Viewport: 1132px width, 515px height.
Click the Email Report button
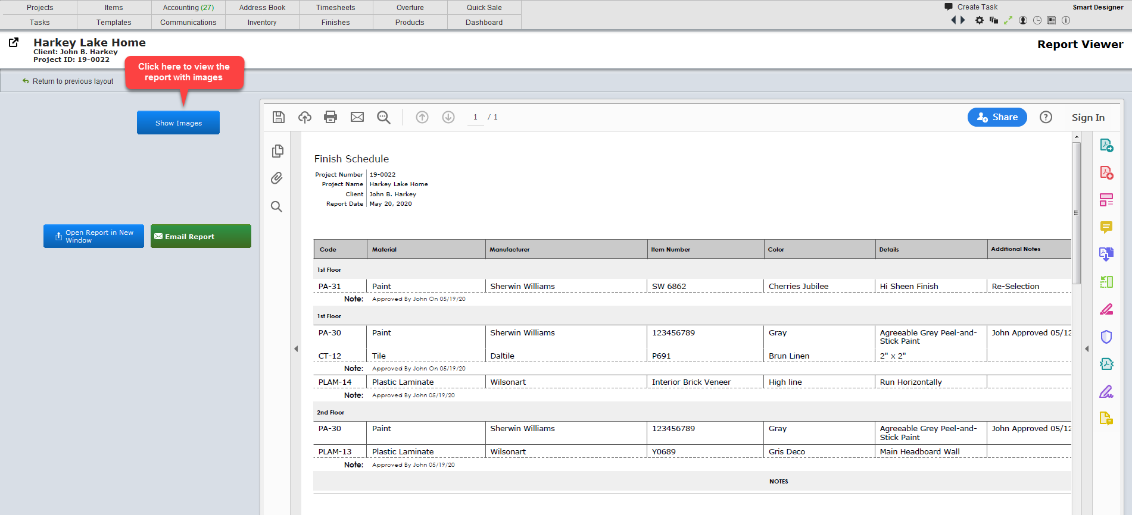pyautogui.click(x=201, y=236)
